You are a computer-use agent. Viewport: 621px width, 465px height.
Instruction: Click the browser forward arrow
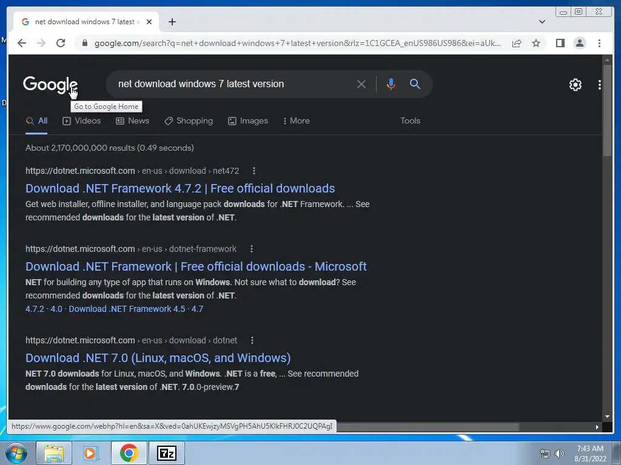pos(41,43)
